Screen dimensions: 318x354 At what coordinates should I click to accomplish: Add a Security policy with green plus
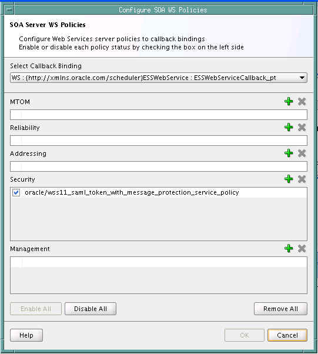tap(289, 179)
